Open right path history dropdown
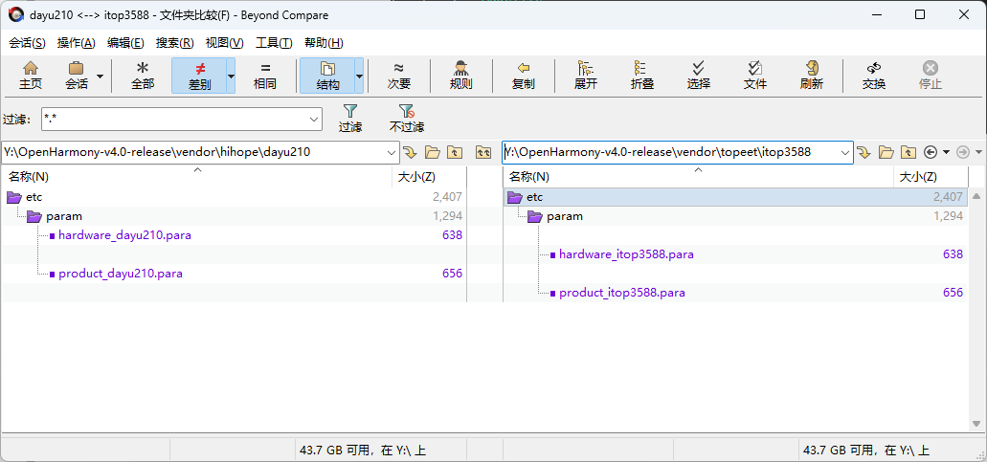 click(x=844, y=152)
